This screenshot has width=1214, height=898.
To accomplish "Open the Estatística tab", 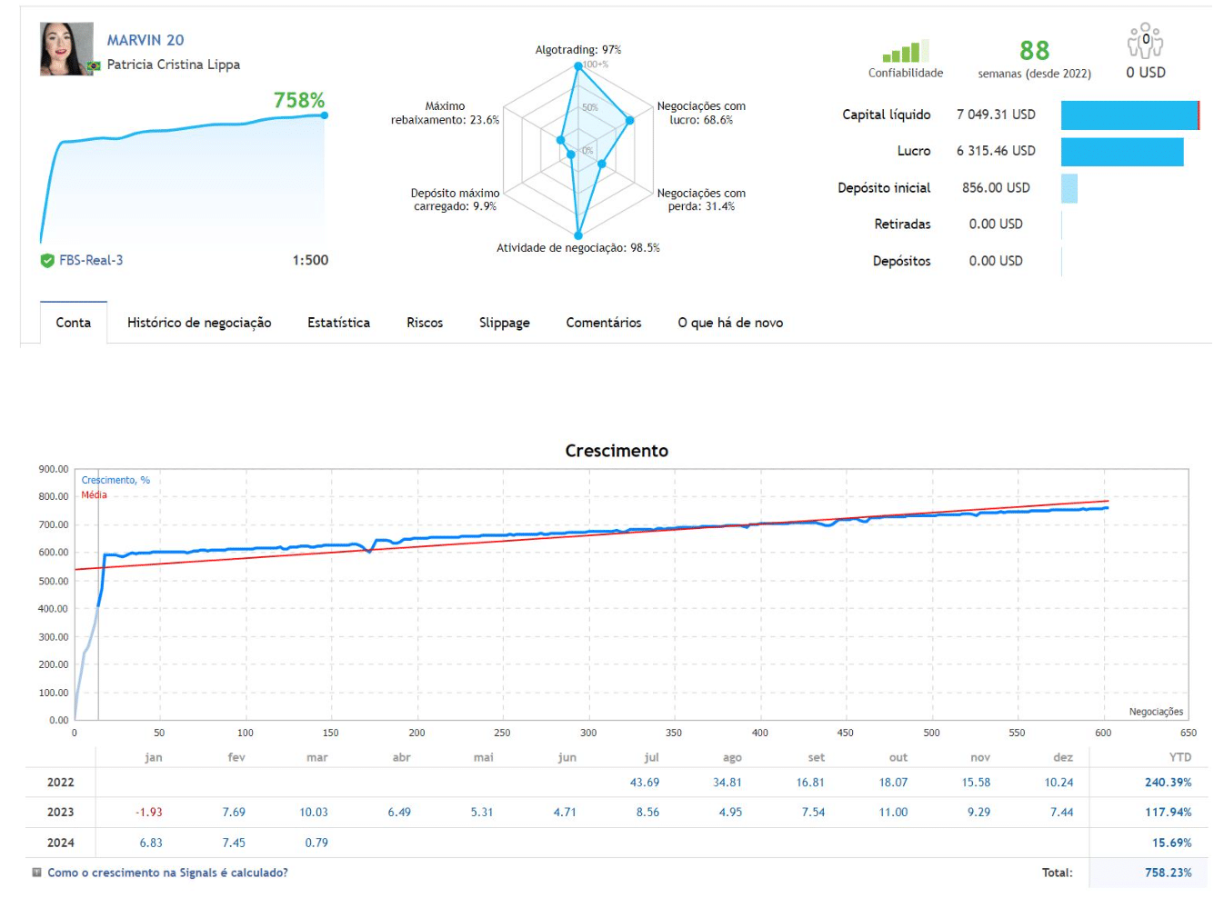I will click(x=338, y=323).
